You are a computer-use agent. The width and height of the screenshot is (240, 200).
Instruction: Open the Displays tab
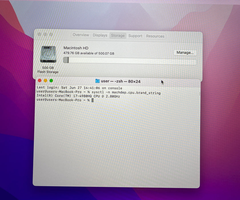[x=100, y=35]
